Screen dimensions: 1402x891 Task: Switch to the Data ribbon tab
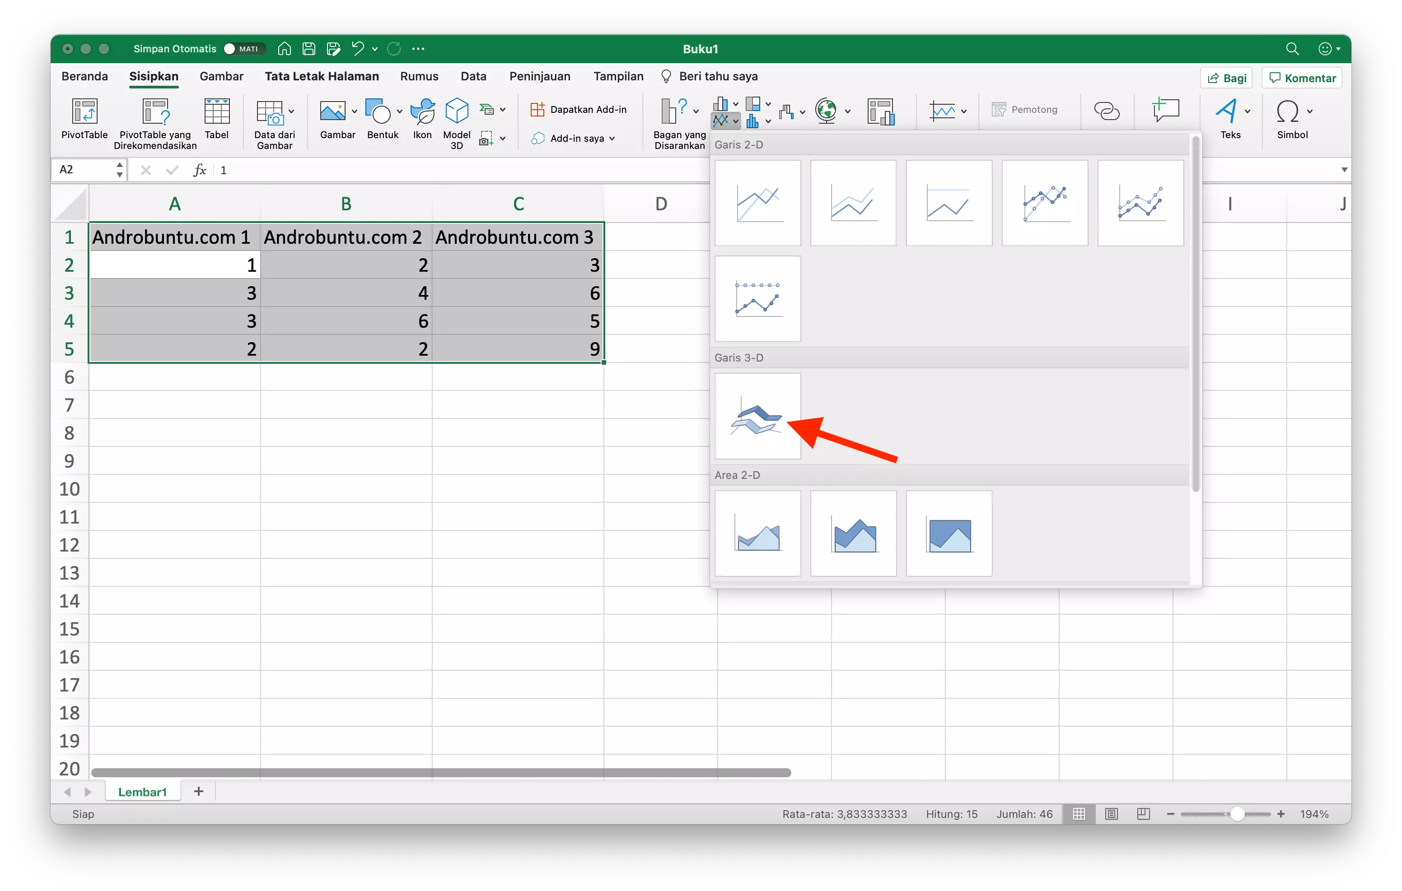tap(473, 76)
